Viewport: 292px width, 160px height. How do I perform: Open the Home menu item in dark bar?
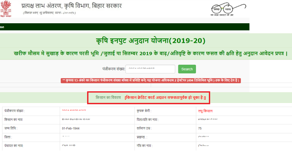click(2, 27)
